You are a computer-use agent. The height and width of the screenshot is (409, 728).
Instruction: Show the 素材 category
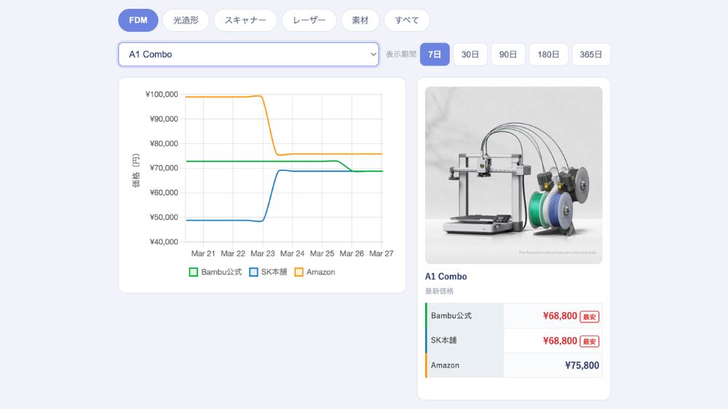(360, 20)
